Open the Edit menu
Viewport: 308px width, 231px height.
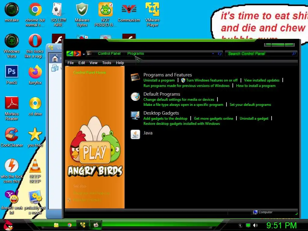click(82, 63)
